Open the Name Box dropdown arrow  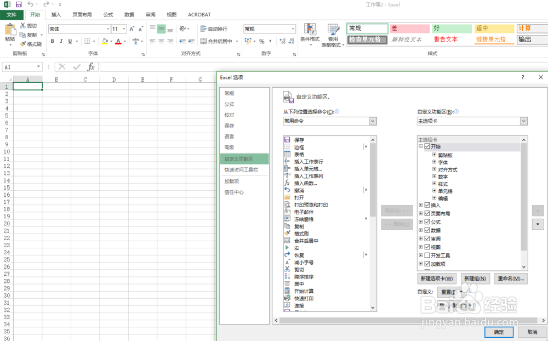38,67
